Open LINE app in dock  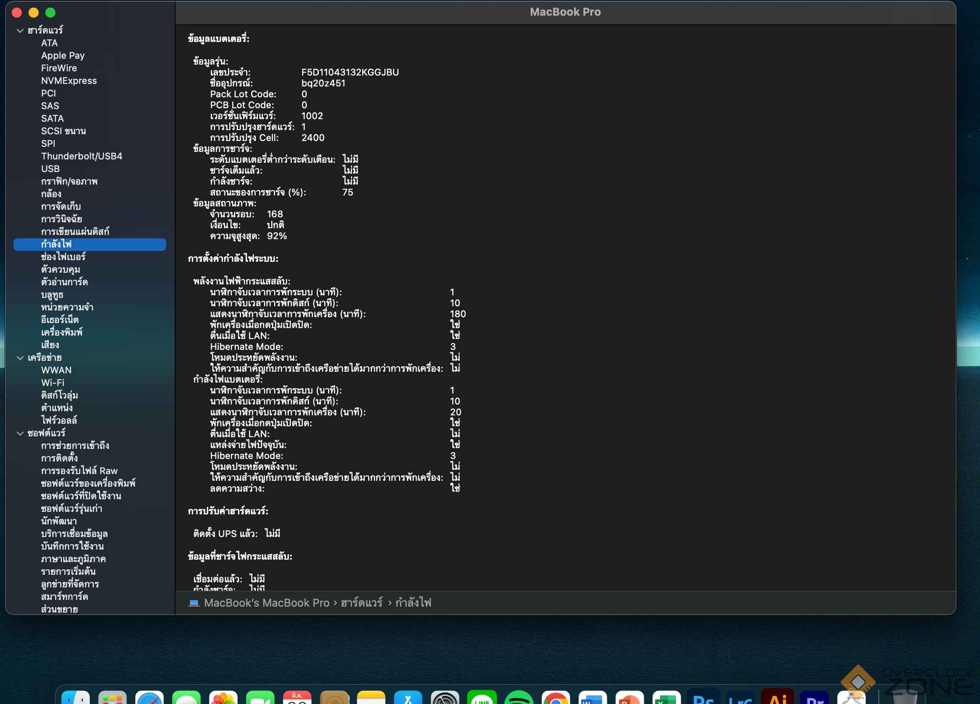point(482,698)
